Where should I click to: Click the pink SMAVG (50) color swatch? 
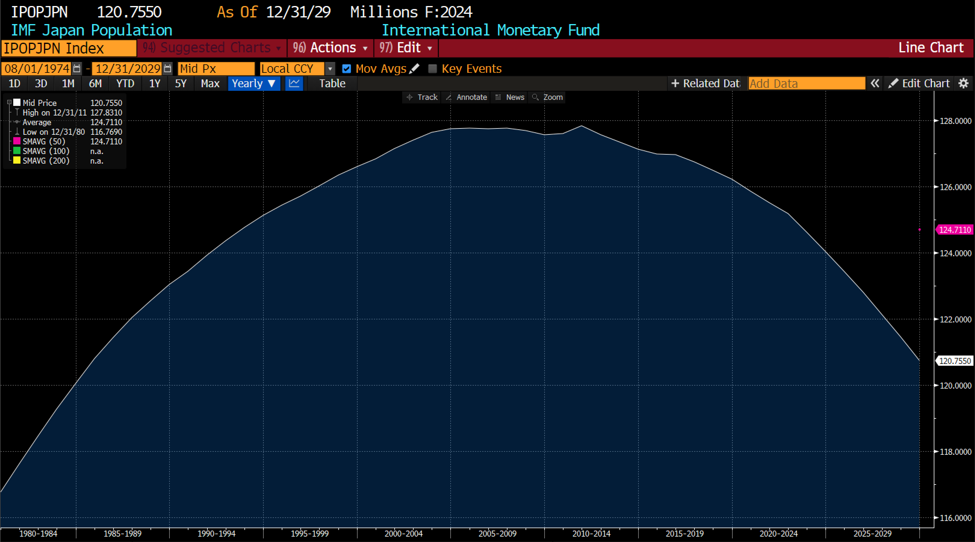click(x=17, y=141)
